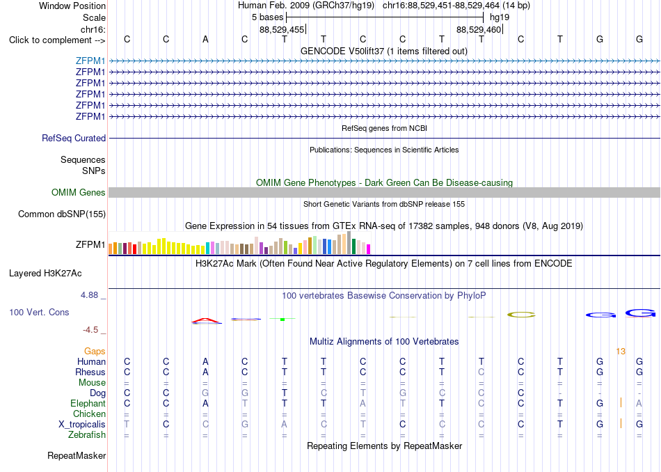The width and height of the screenshot is (661, 472).
Task: Click the olive C logo in PhyloP track
Action: click(521, 315)
